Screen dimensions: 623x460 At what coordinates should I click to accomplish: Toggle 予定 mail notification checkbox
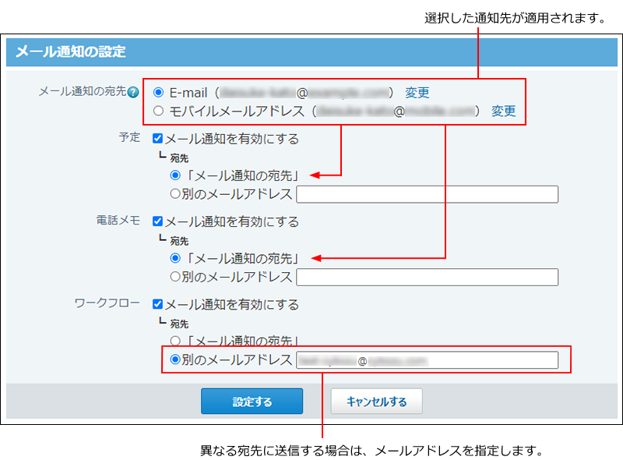point(158,139)
